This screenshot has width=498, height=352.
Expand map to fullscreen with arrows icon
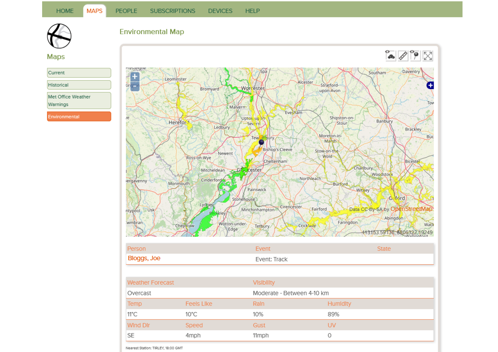tap(428, 56)
